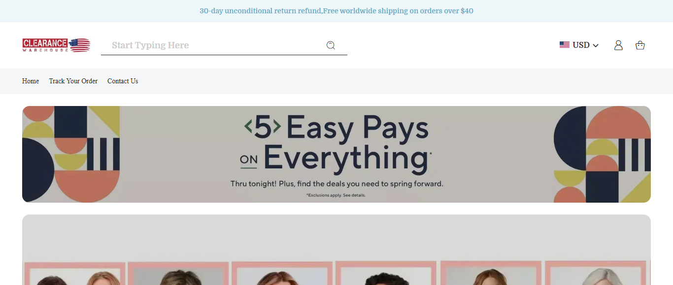Image resolution: width=673 pixels, height=285 pixels.
Task: Click the chevron next to USD
Action: 596,45
